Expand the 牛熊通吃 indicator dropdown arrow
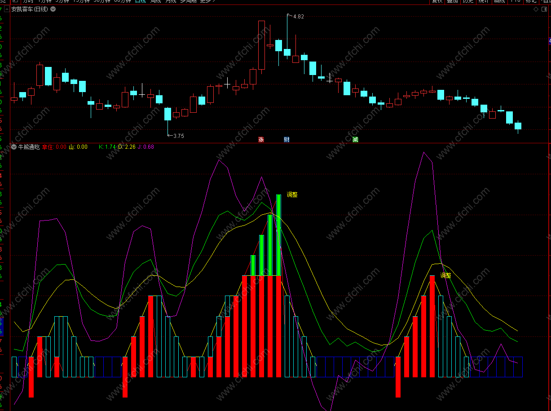 coord(14,147)
